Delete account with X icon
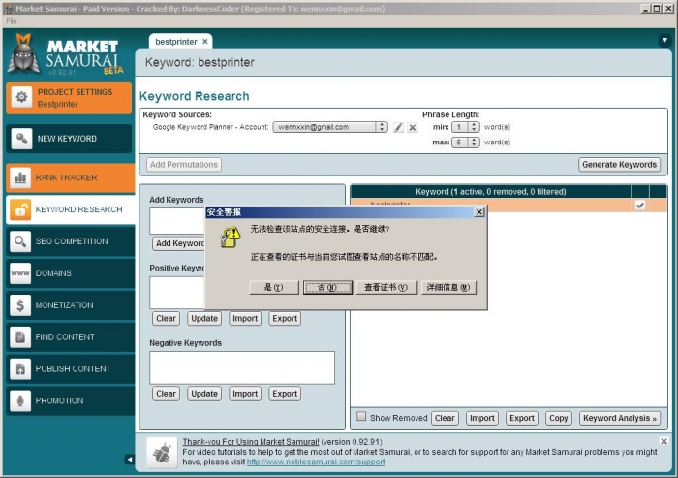Viewport: 678px width, 478px height. (413, 127)
